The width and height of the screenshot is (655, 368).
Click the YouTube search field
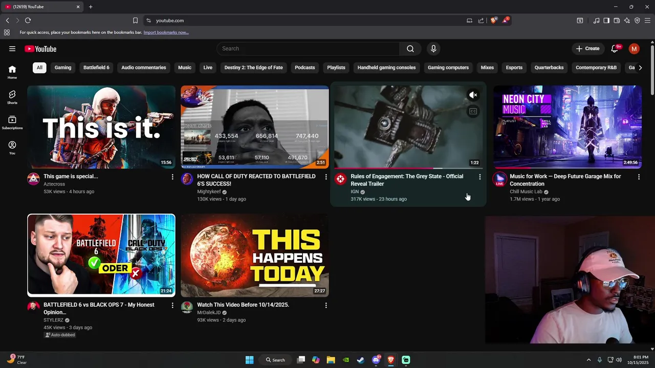pos(308,49)
